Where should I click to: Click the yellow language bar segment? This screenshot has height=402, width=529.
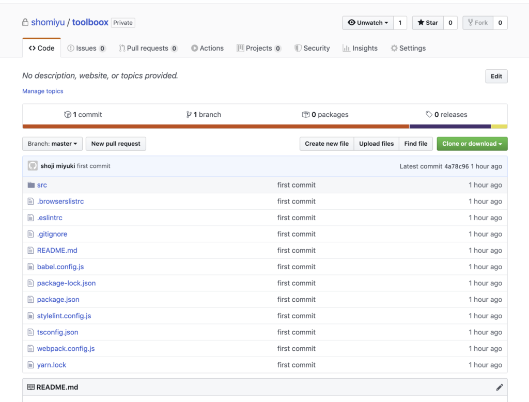click(500, 127)
